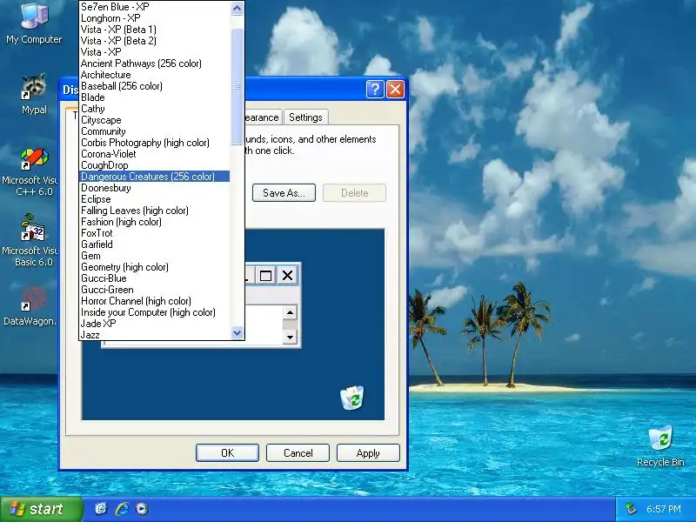Open Windows Media Player quick launch icon
Screen dimensions: 696x522
(x=142, y=509)
